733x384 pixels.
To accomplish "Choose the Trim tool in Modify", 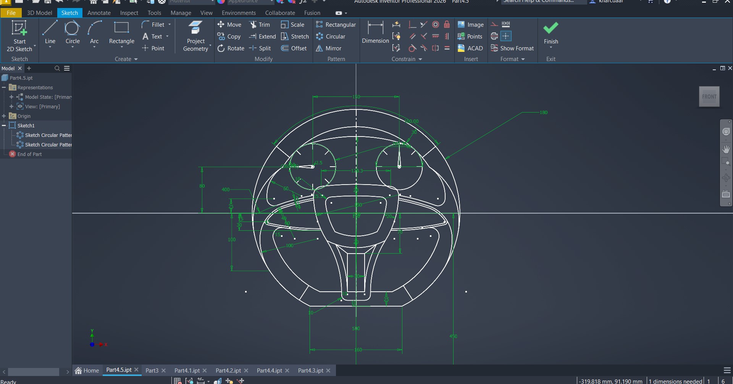I will pos(260,25).
